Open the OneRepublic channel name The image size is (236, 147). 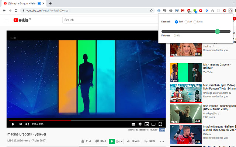pyautogui.click(x=210, y=114)
